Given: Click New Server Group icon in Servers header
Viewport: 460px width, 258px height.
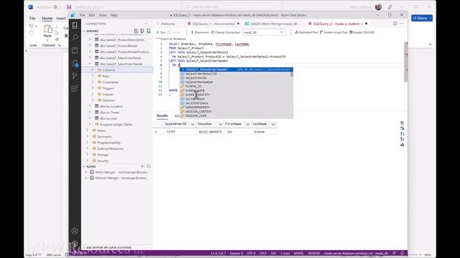Looking at the screenshot, I should tap(142, 31).
